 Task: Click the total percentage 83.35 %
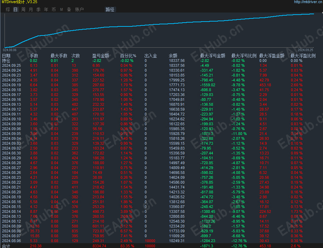coord(127,246)
